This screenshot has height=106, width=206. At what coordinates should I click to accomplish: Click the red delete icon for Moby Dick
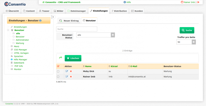(71, 71)
